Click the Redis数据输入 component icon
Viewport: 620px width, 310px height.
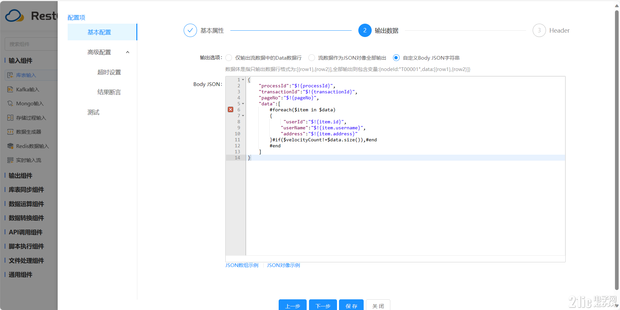10,146
